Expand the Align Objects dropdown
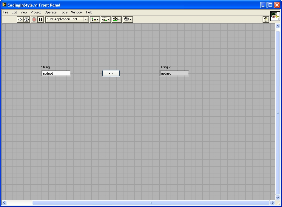Image resolution: width=282 pixels, height=207 pixels. [95, 19]
